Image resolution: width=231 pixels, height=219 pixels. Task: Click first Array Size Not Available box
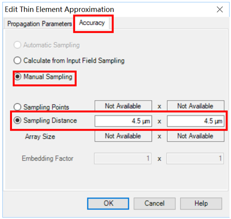[123, 136]
